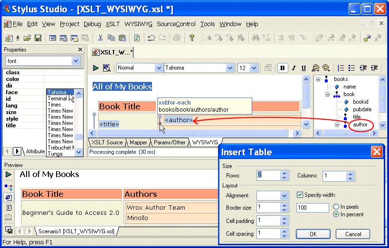Click the decrease indent icon
The image size is (389, 248).
pyautogui.click(x=363, y=68)
